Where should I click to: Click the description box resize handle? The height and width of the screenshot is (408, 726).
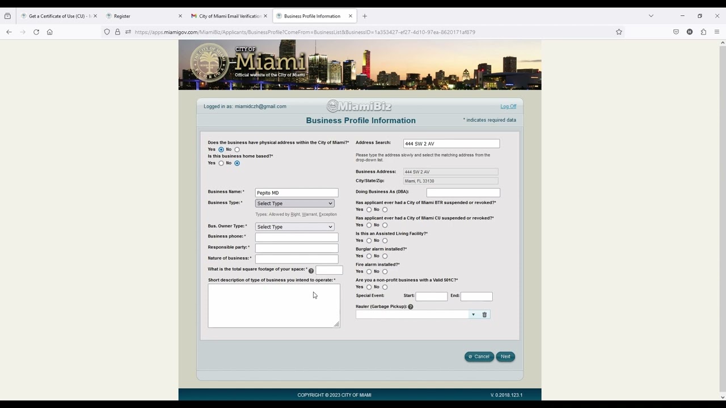(x=336, y=324)
